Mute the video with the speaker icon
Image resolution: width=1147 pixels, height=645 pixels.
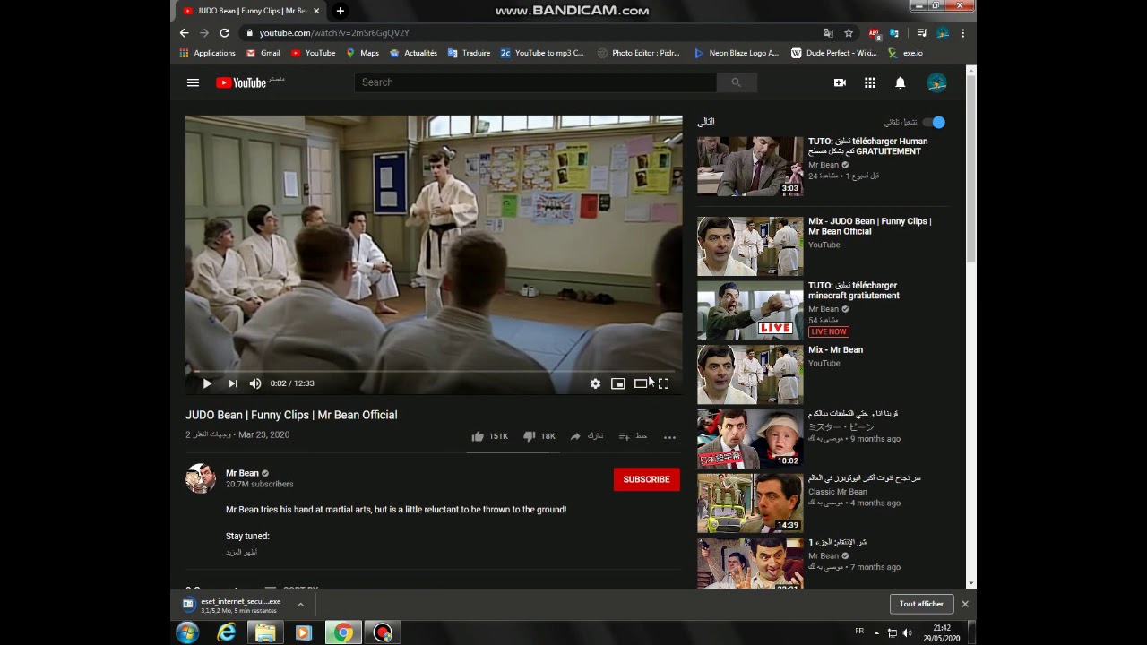click(x=255, y=383)
